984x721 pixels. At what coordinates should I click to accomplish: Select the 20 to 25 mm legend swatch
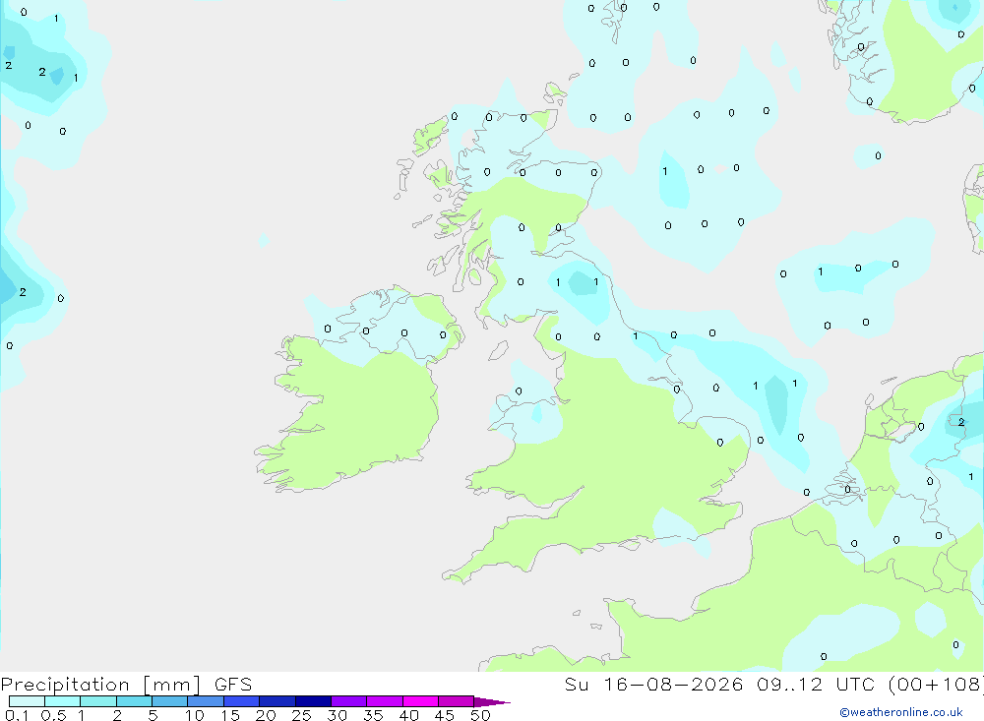277,701
